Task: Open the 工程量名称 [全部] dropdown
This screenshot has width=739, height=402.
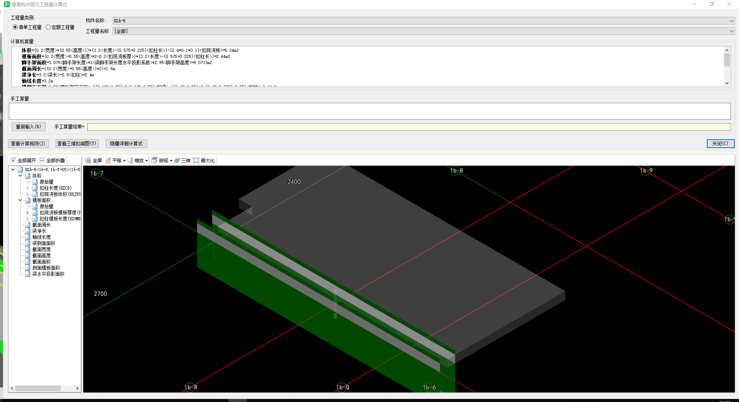Action: tap(731, 31)
